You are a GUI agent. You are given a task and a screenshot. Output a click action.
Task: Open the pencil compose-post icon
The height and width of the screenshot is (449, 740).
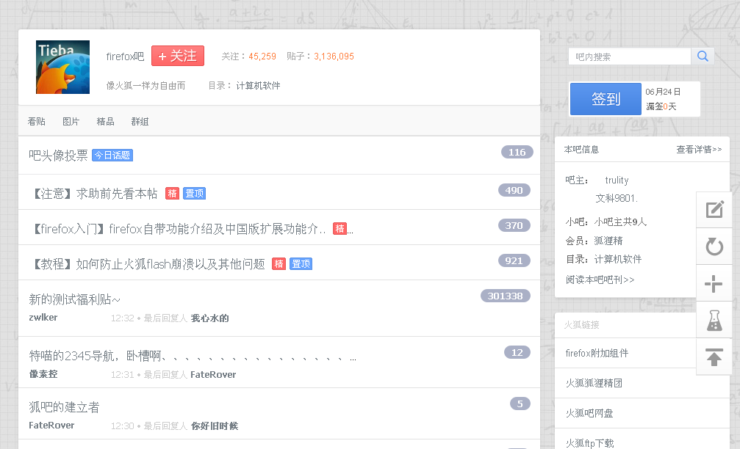(x=714, y=210)
